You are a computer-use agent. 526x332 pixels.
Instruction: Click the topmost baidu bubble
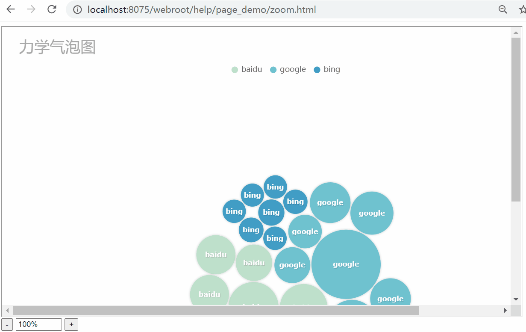(216, 255)
